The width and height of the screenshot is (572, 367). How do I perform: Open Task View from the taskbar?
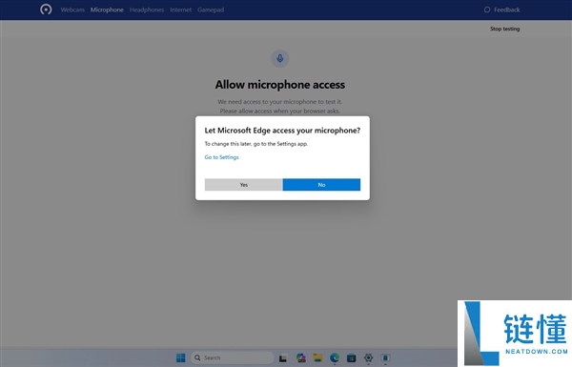283,358
